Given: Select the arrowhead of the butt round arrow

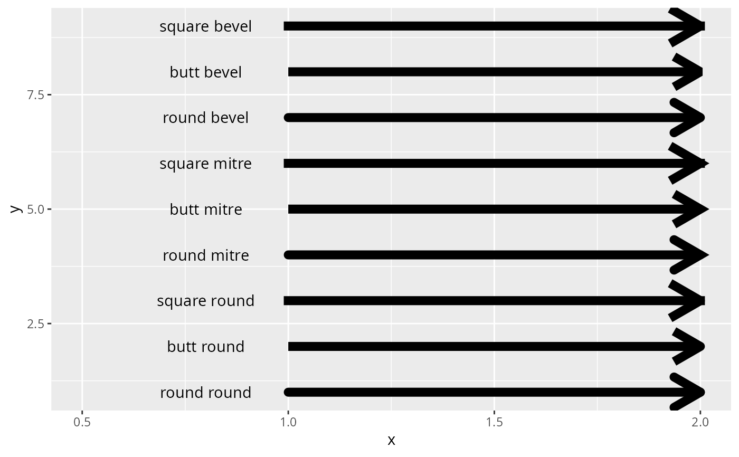Looking at the screenshot, I should [x=693, y=347].
